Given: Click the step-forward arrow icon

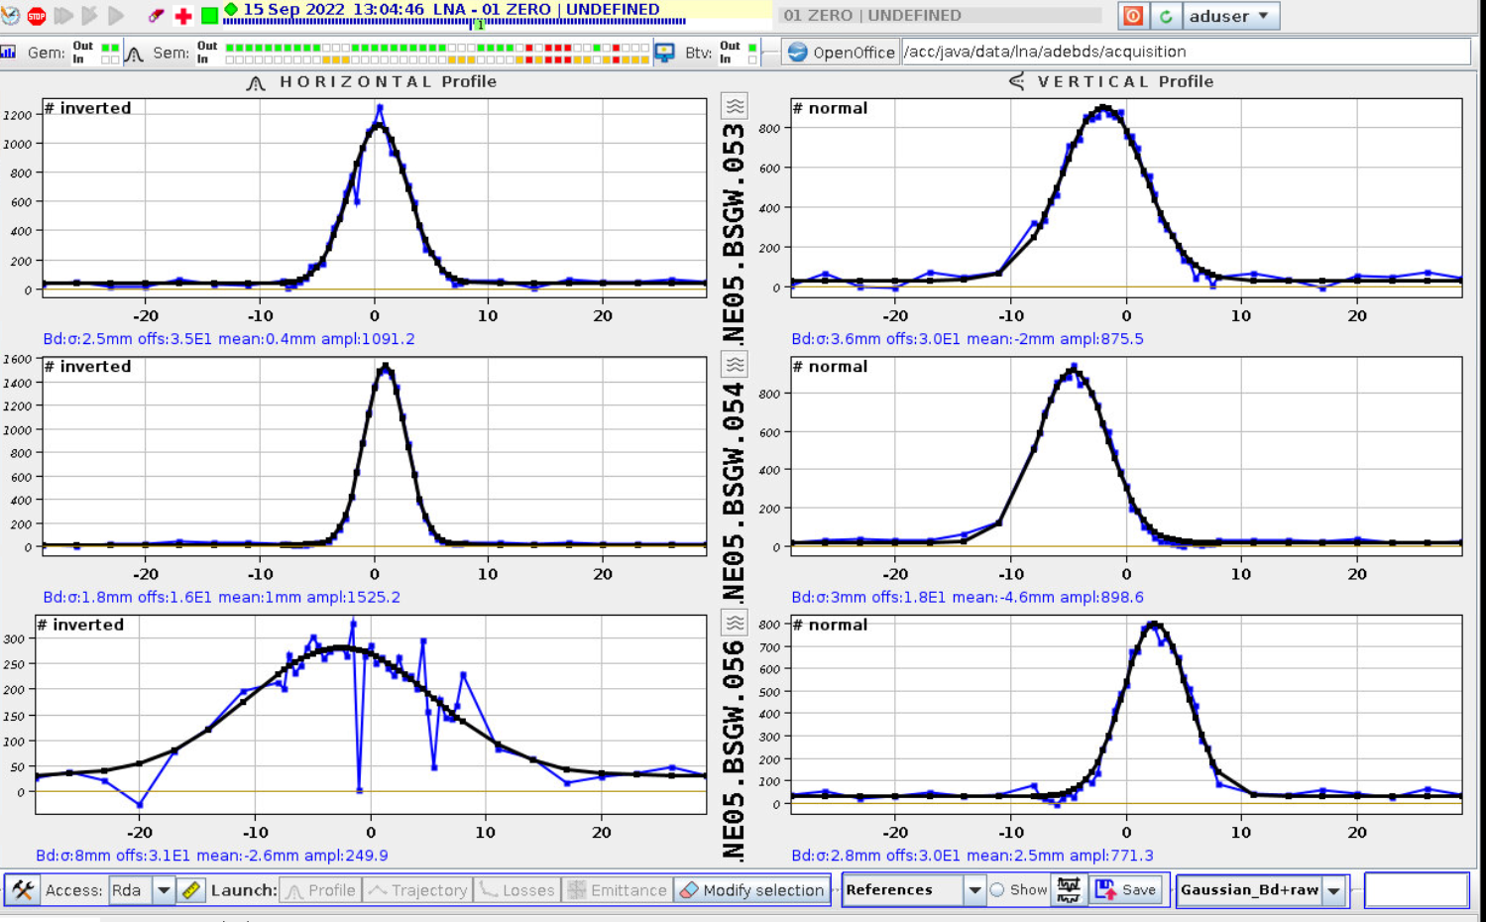Looking at the screenshot, I should click(x=90, y=16).
